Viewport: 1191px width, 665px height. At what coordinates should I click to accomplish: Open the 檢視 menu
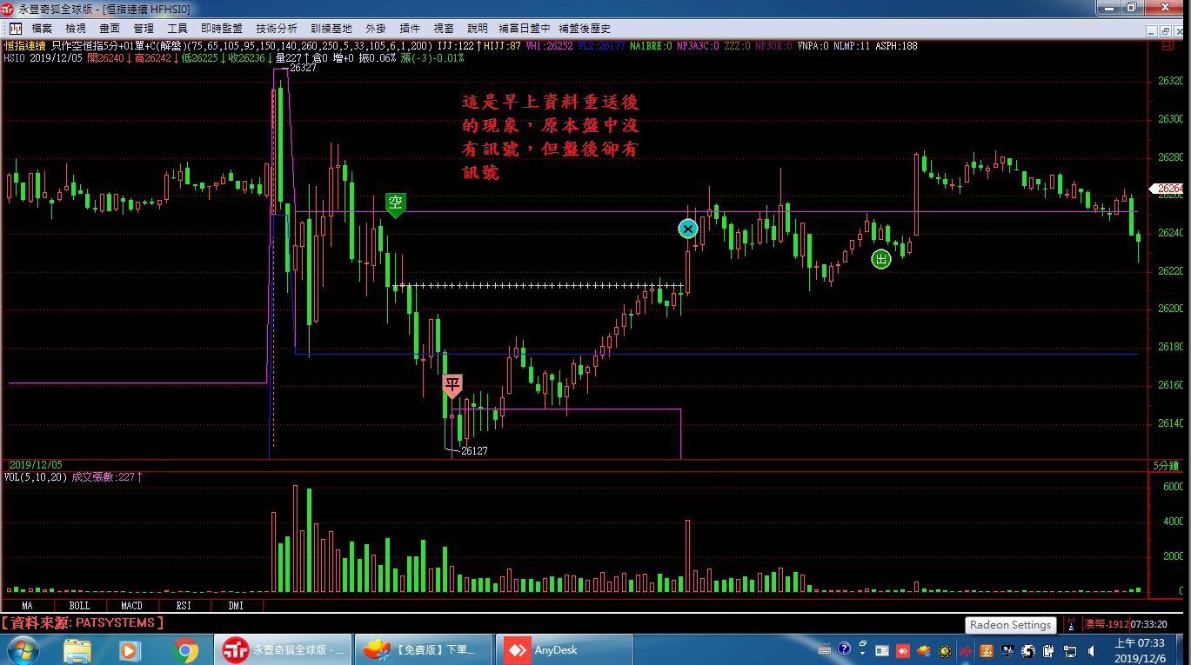(x=76, y=29)
